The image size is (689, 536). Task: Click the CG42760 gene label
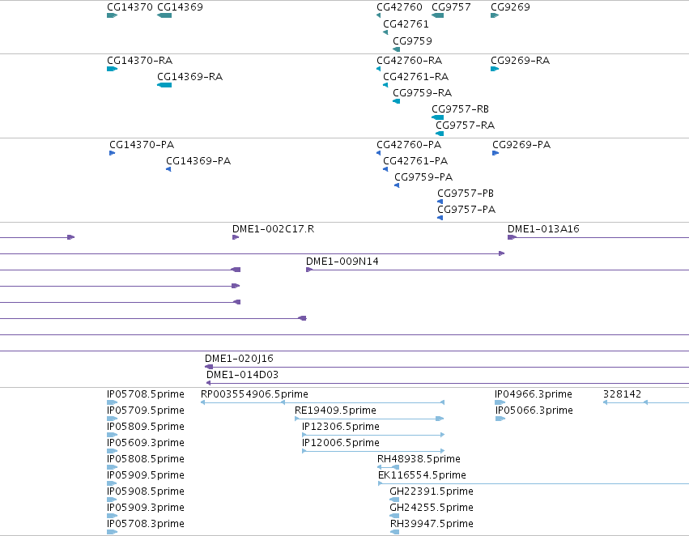399,7
